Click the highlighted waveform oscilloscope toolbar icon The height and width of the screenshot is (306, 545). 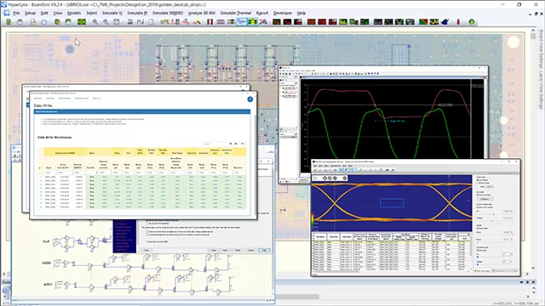(x=242, y=22)
